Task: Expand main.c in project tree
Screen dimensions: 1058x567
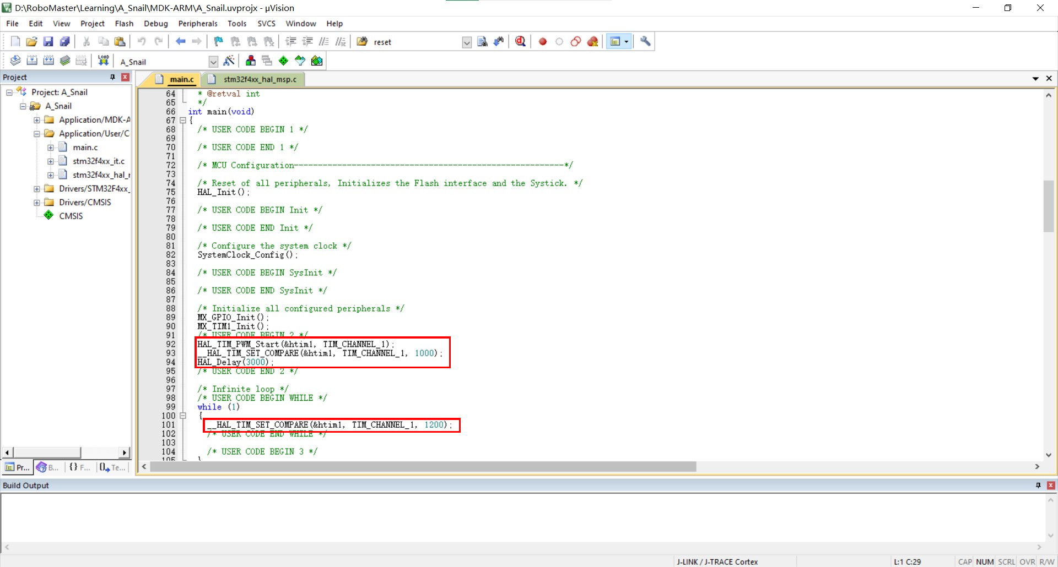Action: click(x=51, y=148)
